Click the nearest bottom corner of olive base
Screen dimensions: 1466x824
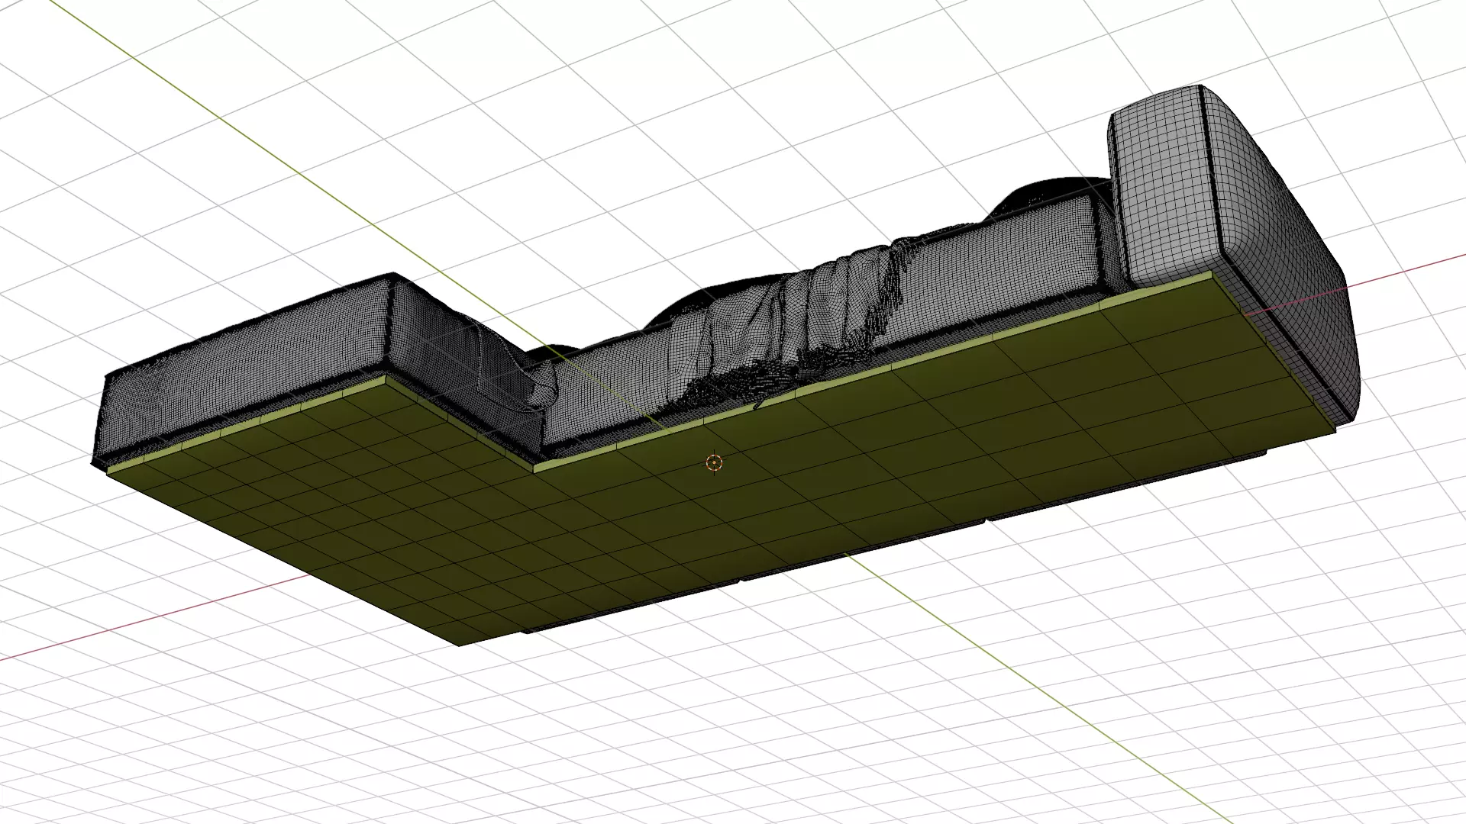coord(460,643)
